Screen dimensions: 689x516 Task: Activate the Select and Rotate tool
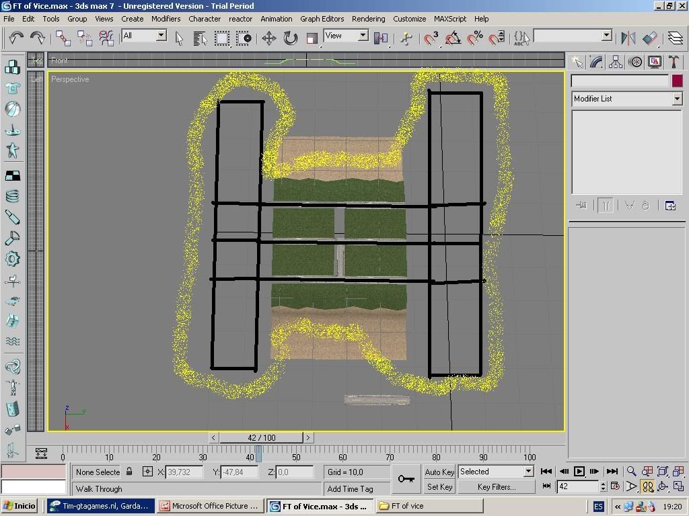pyautogui.click(x=291, y=38)
